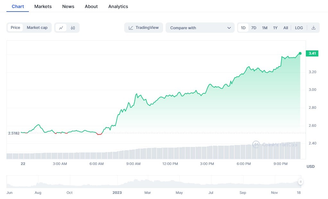The image size is (328, 199).
Task: Go to the News tab
Action: (68, 6)
